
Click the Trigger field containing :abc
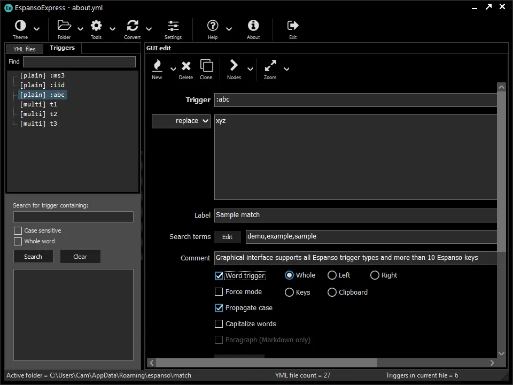tap(356, 100)
